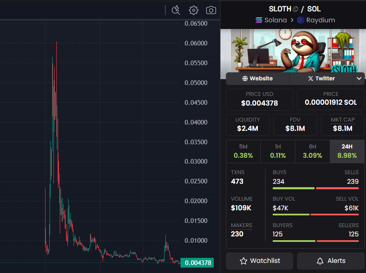Click the buy versus sell volume ratio bar
Viewport: 366px width, 273px height.
[x=316, y=214]
